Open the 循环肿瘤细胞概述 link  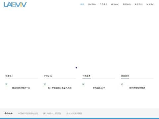tap(137, 88)
